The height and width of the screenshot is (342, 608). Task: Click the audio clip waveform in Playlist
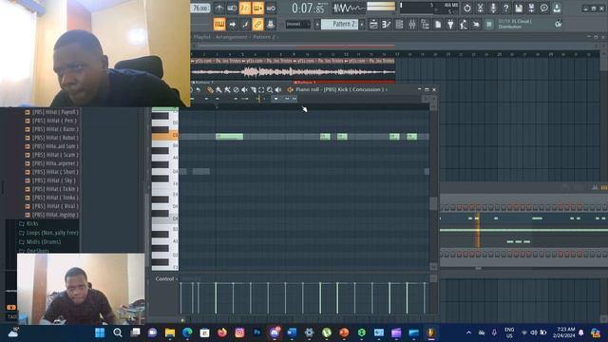coord(294,72)
